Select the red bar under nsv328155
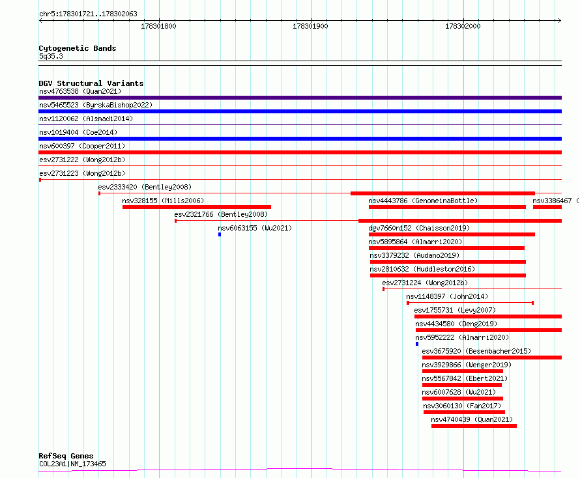 [197, 207]
